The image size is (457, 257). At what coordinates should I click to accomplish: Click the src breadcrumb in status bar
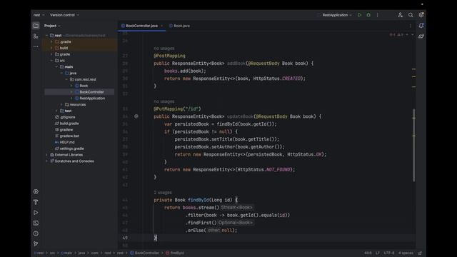click(x=52, y=253)
